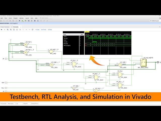161x121 pixels.
Task: Switch to the Project Summary tab
Action: (x=5, y=27)
